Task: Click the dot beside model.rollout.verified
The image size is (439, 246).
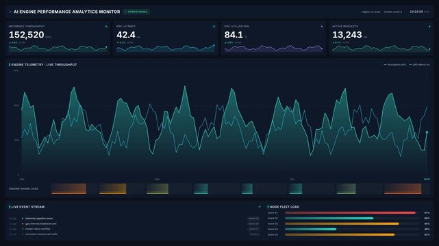Action: tap(23, 229)
